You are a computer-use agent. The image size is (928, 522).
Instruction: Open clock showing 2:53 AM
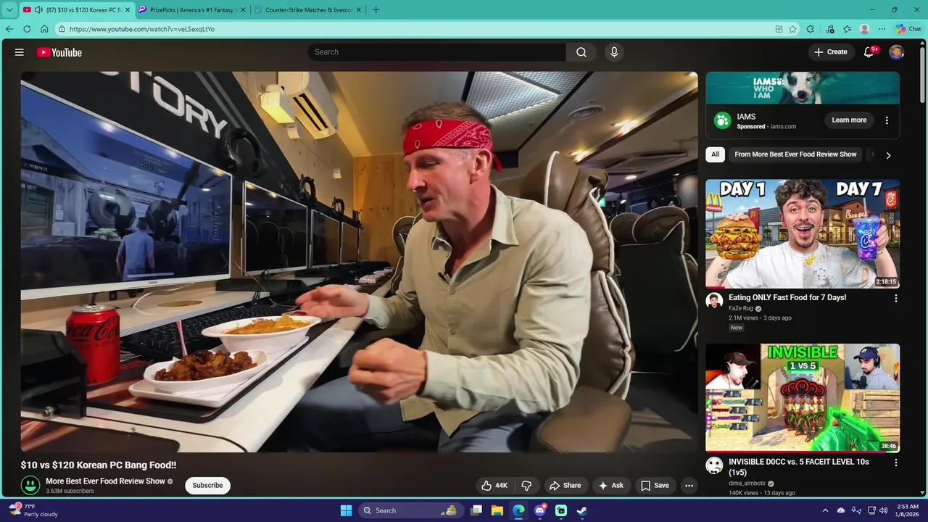(x=906, y=510)
